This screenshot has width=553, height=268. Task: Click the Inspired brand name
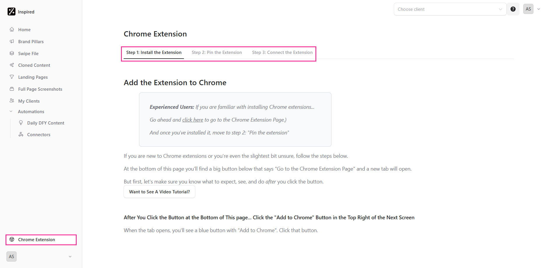[x=26, y=12]
